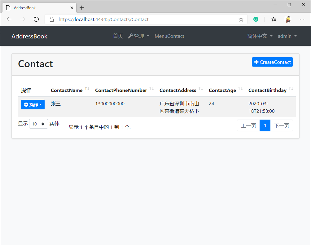Sort by ContactAge column arrows
Screen dimensions: 311x246
pos(240,89)
